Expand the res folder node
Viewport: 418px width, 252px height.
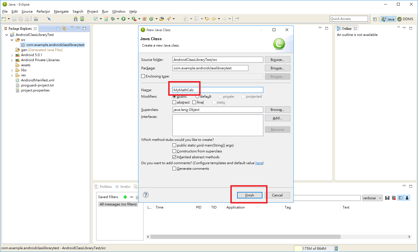coord(12,75)
